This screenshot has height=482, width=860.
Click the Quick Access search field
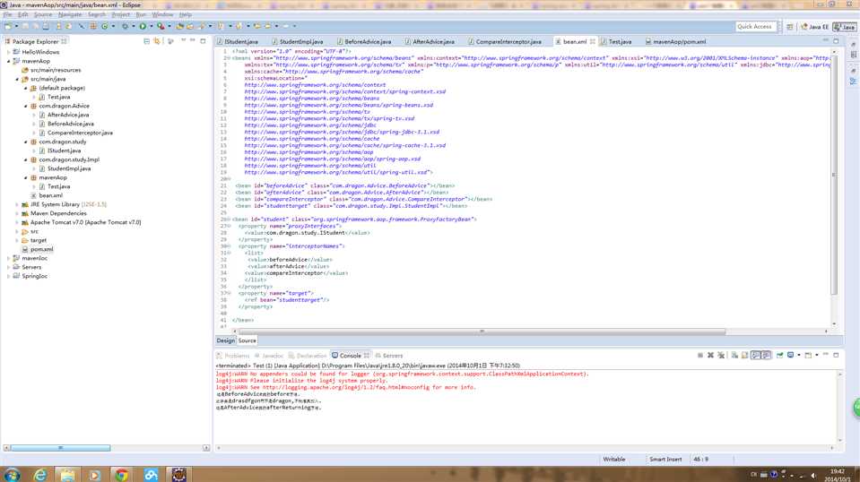(x=757, y=26)
